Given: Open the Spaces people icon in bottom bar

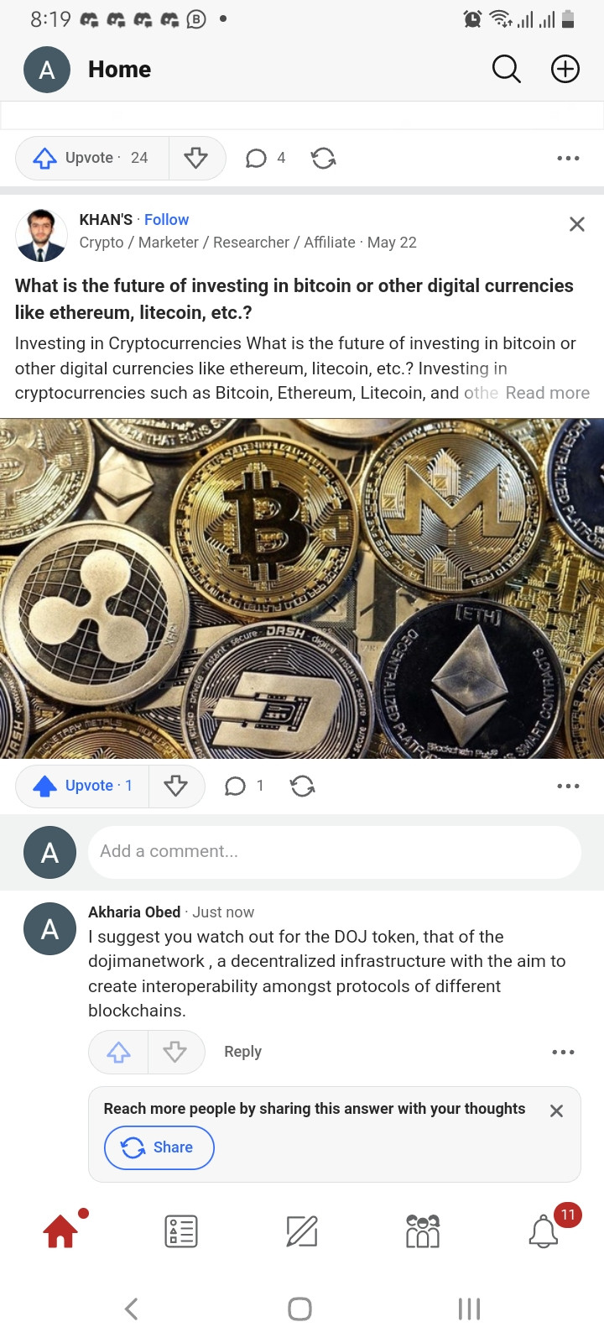Looking at the screenshot, I should coord(423,1231).
